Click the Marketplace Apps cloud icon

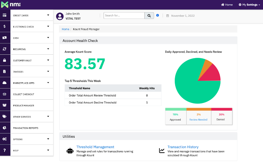tap(5, 83)
